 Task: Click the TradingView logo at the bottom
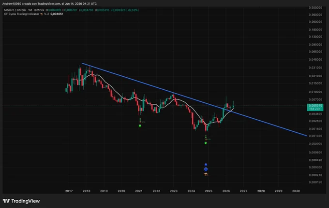[21, 201]
